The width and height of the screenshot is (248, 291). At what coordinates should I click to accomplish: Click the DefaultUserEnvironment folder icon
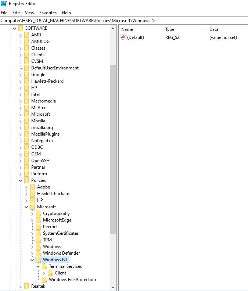pos(27,68)
